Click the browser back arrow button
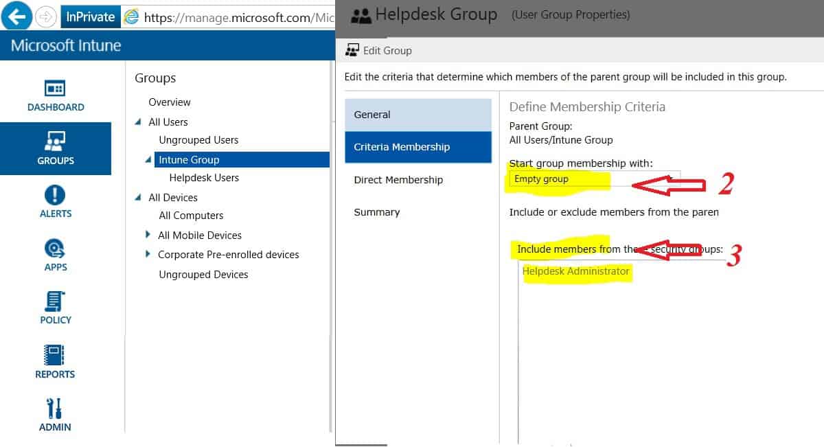Screen dimensions: 824x447 click(16, 16)
